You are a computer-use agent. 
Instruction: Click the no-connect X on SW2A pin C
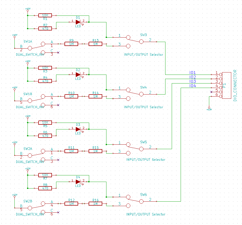pyautogui.click(x=58, y=160)
